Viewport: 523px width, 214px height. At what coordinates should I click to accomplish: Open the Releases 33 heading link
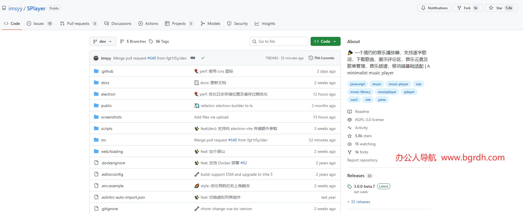coord(360,176)
